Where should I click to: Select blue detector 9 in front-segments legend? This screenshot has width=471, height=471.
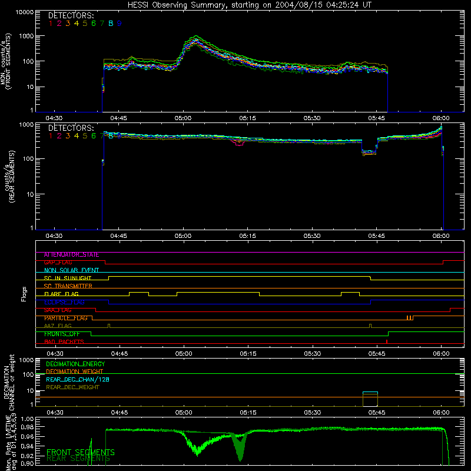[120, 24]
